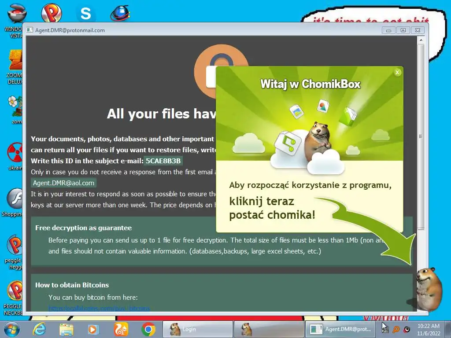Click the show desktop strip

[x=448, y=329]
